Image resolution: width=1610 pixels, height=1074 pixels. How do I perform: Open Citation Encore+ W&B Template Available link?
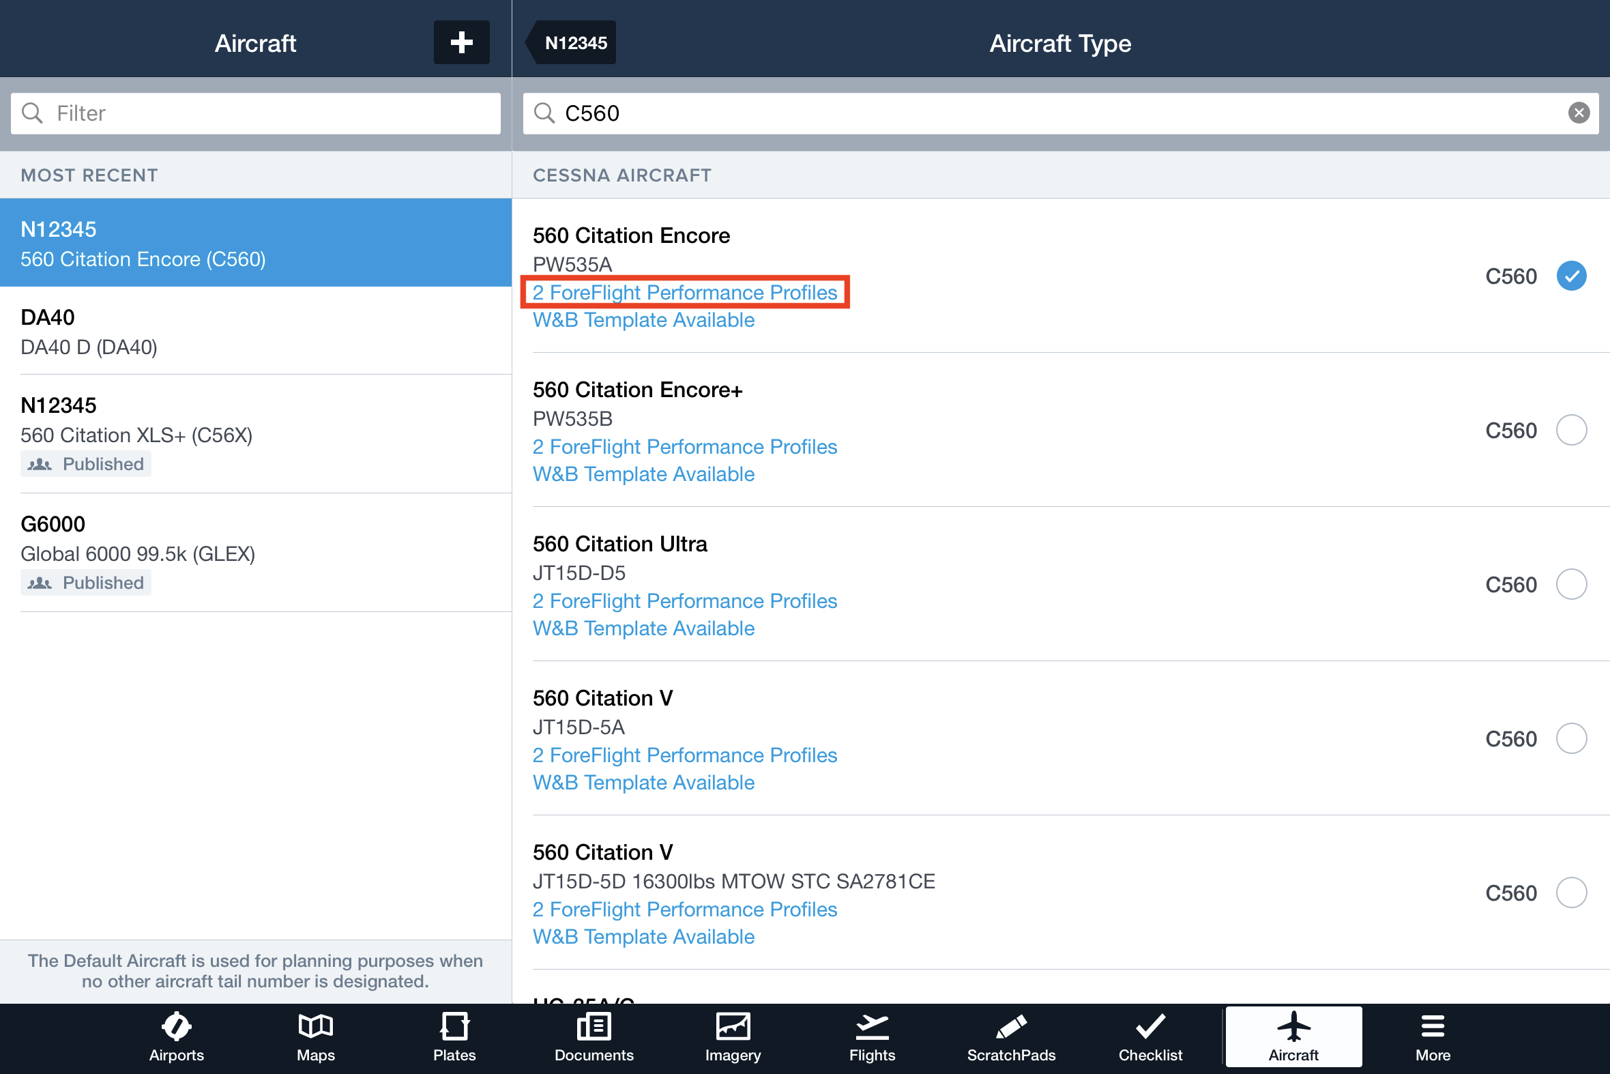(644, 474)
